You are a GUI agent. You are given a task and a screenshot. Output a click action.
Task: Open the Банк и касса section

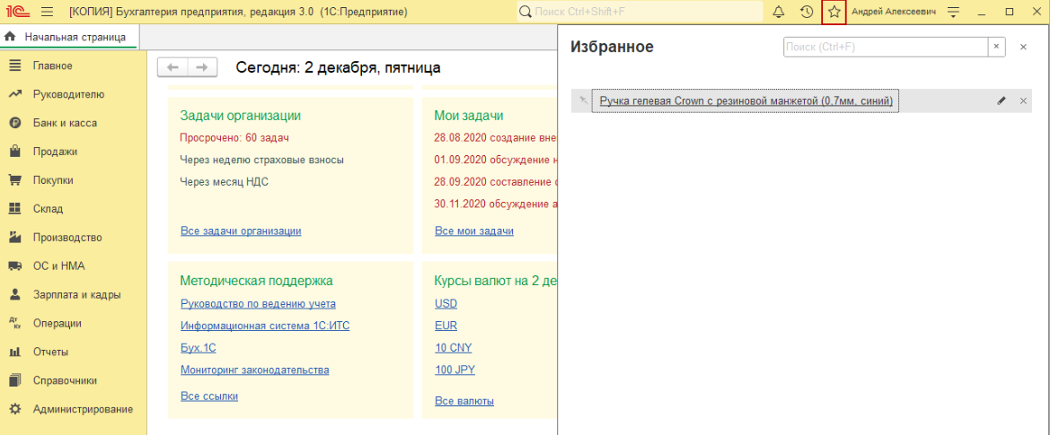[x=65, y=123]
